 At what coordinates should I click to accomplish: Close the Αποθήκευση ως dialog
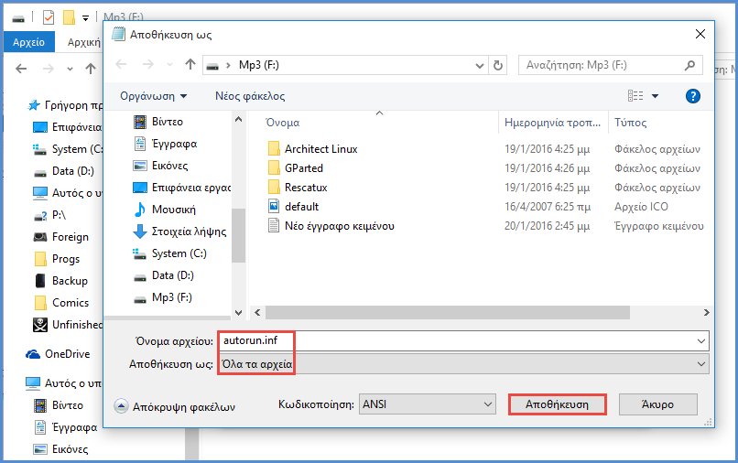(x=700, y=34)
